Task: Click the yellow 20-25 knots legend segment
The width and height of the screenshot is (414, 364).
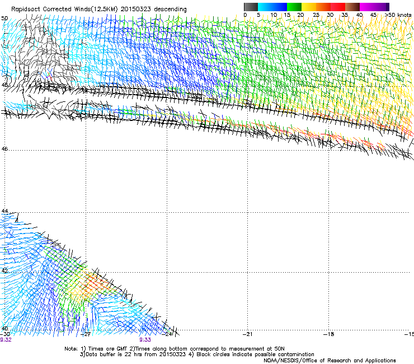Action: point(309,7)
